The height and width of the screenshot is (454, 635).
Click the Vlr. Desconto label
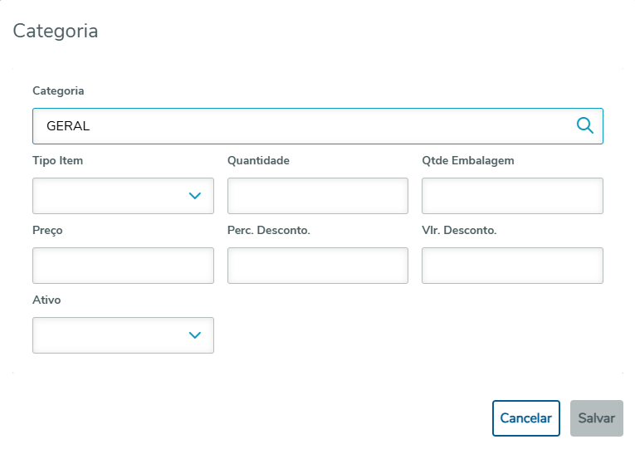click(x=459, y=230)
